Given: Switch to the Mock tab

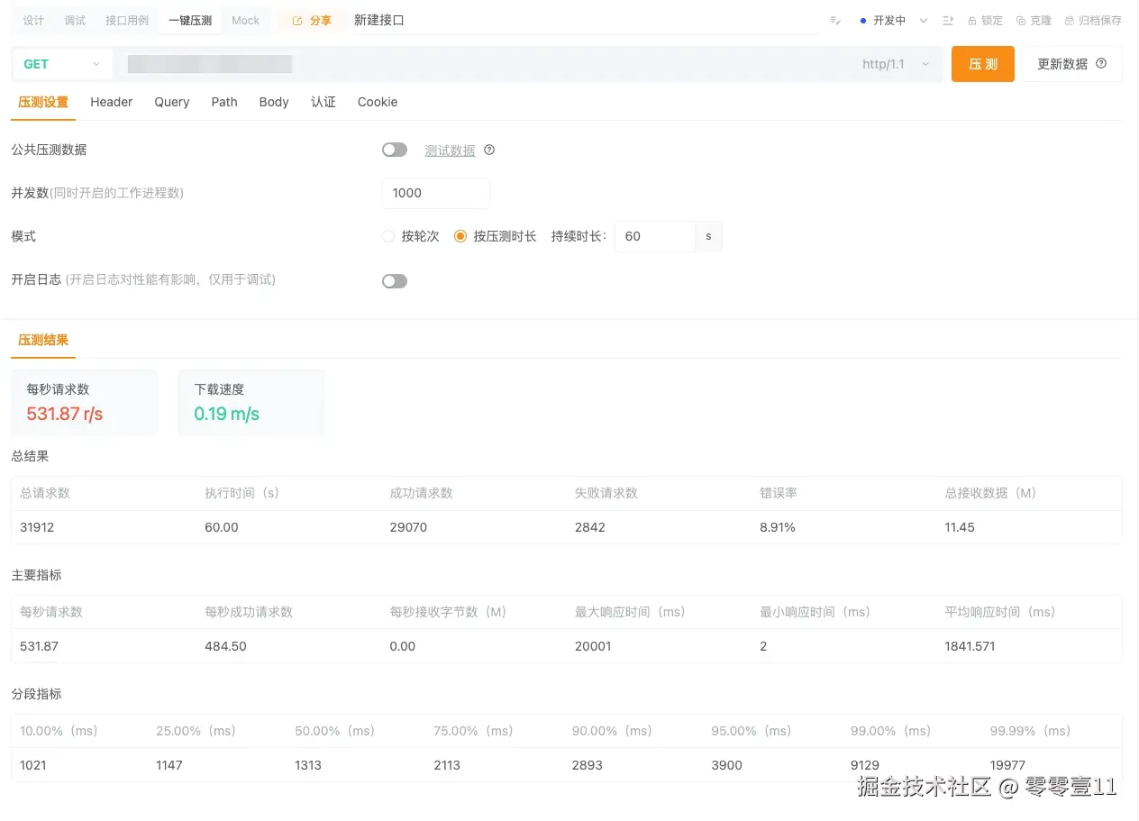Looking at the screenshot, I should pyautogui.click(x=245, y=20).
